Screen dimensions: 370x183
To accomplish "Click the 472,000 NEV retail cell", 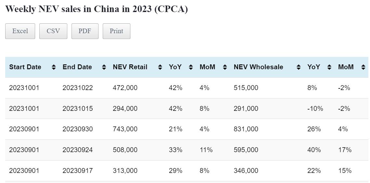I will (x=125, y=88).
